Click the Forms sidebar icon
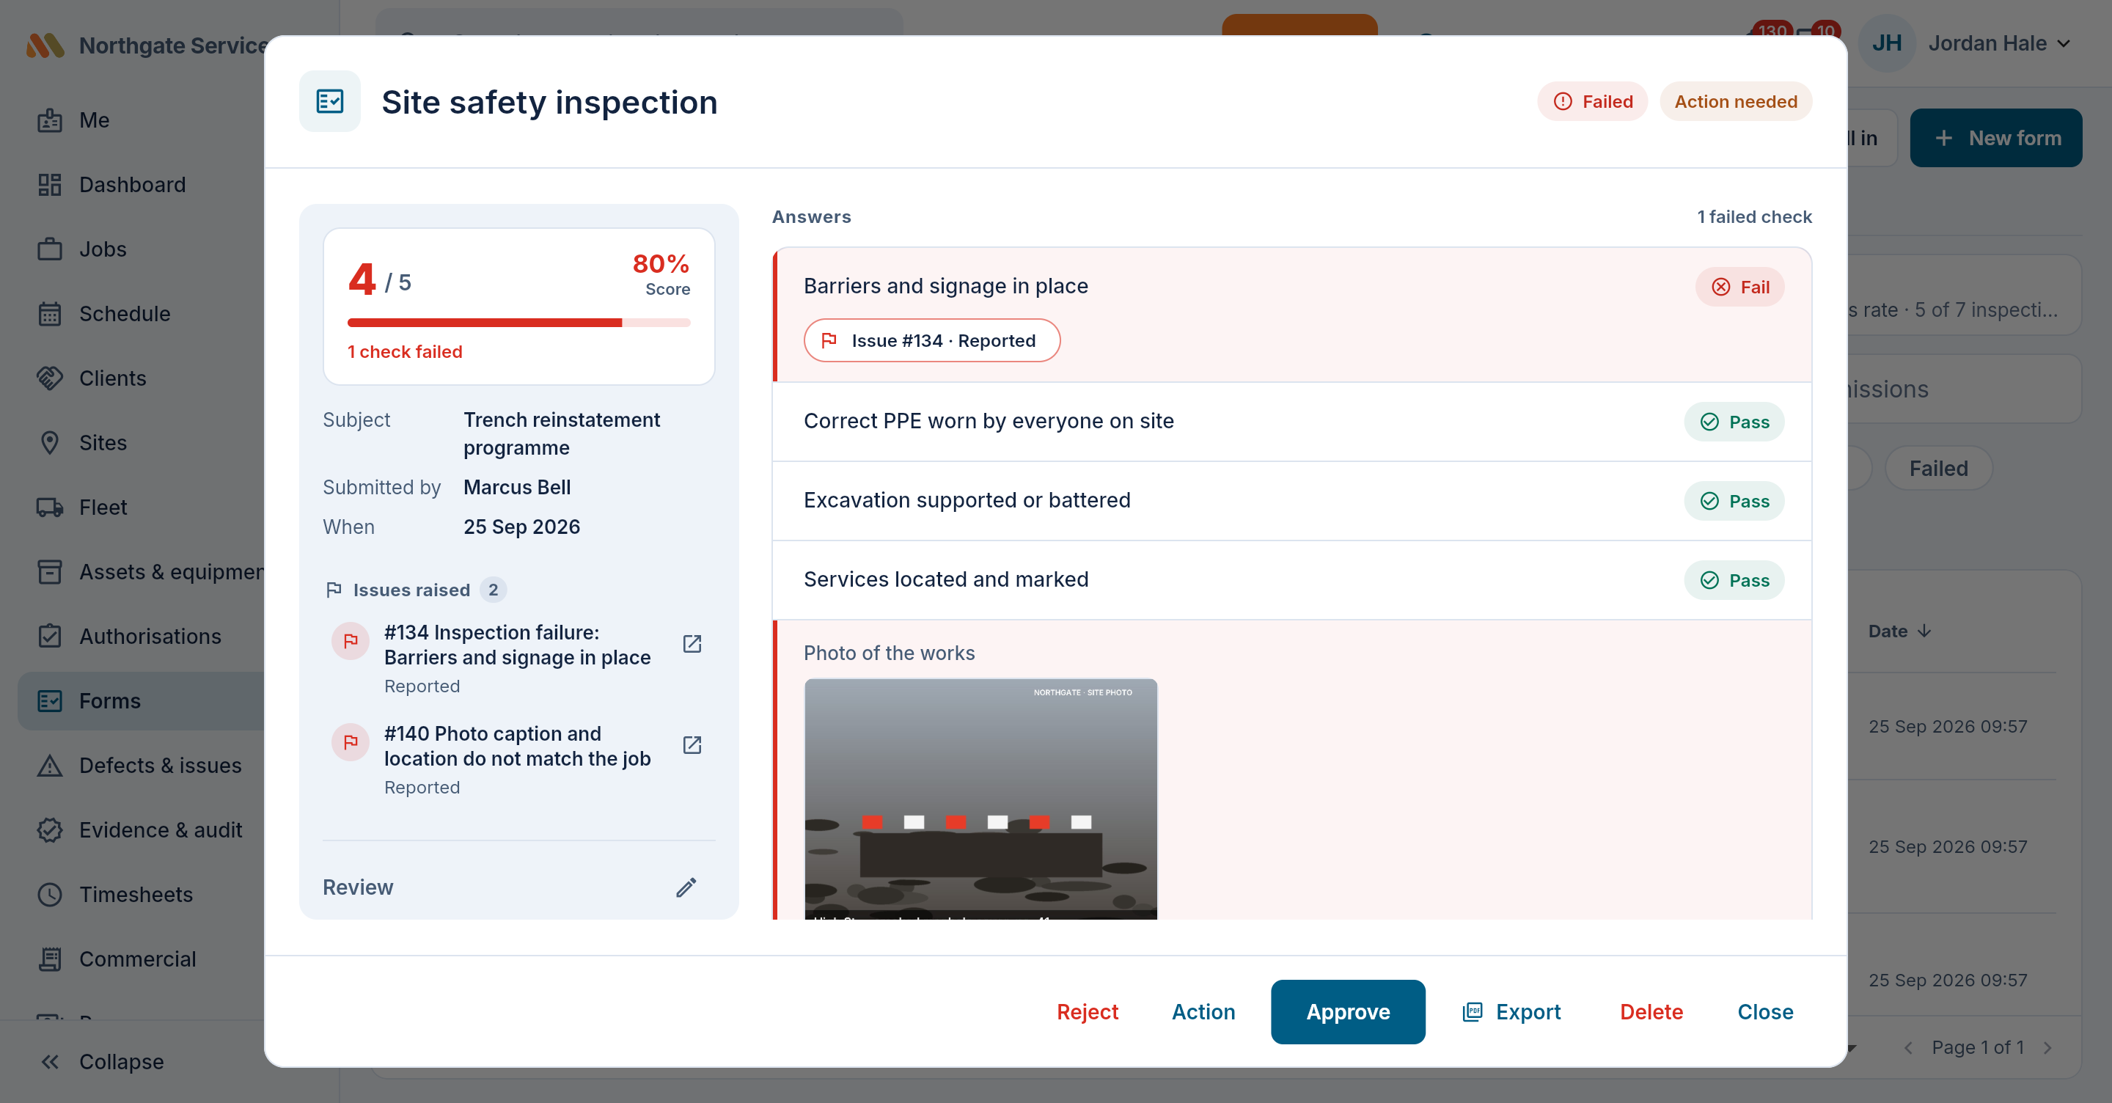This screenshot has width=2112, height=1103. pos(50,700)
